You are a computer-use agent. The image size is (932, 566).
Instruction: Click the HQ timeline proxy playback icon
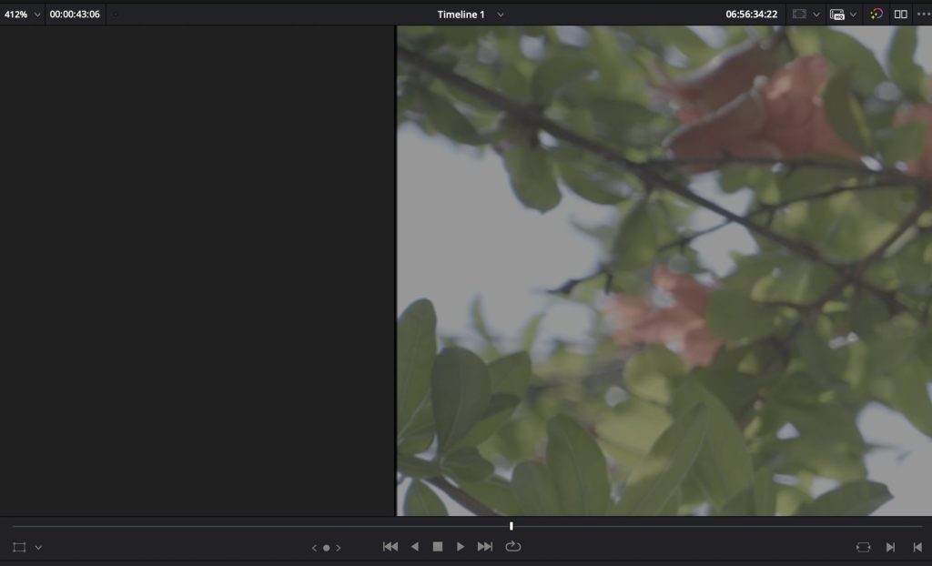[x=837, y=15]
